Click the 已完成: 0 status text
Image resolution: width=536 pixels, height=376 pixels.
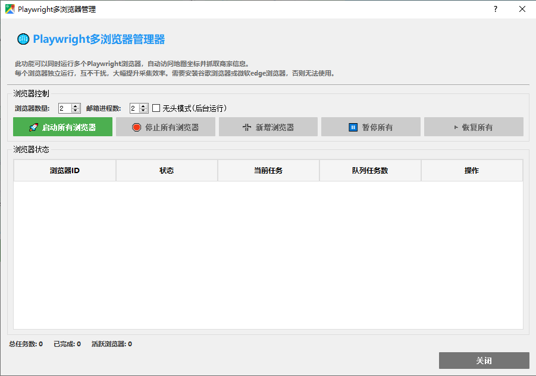[67, 344]
